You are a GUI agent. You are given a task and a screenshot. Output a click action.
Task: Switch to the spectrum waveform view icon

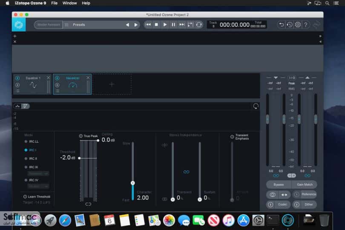[x=17, y=106]
